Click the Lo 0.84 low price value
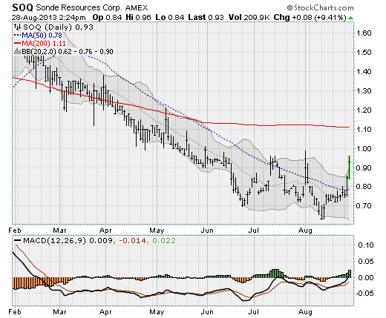 pos(170,17)
